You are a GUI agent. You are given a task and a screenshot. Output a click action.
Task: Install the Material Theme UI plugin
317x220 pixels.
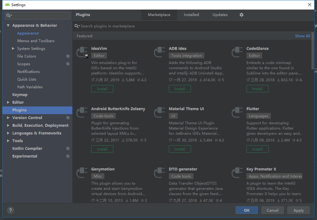[180, 149]
